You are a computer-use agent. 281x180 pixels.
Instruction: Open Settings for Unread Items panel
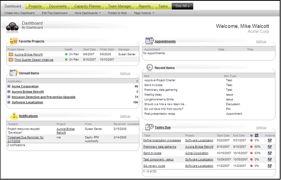pos(125,74)
